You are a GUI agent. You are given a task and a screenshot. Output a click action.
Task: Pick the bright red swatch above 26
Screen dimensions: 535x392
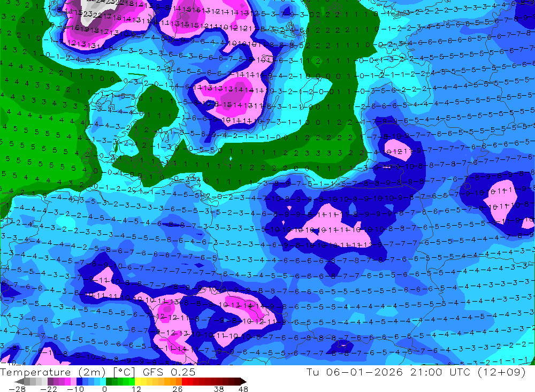tap(185, 381)
